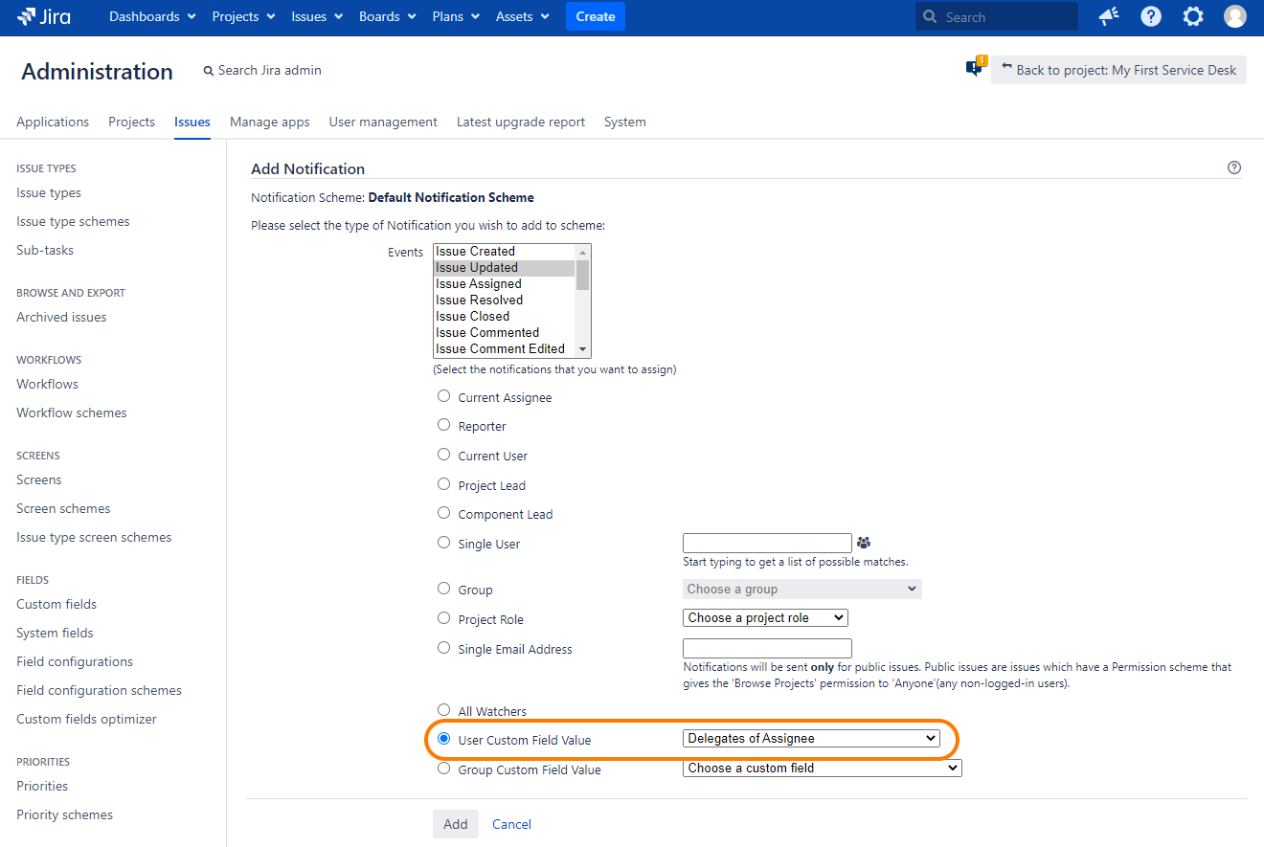The width and height of the screenshot is (1264, 847).
Task: Expand the Delegates of Assignee dropdown
Action: pos(811,738)
